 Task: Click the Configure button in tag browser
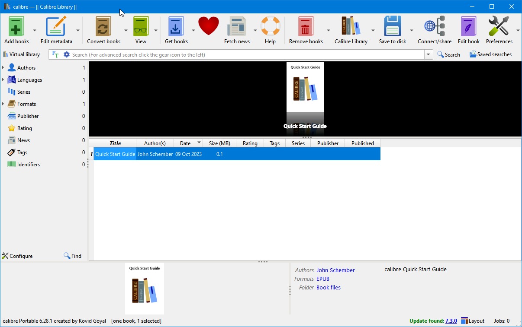coord(17,256)
